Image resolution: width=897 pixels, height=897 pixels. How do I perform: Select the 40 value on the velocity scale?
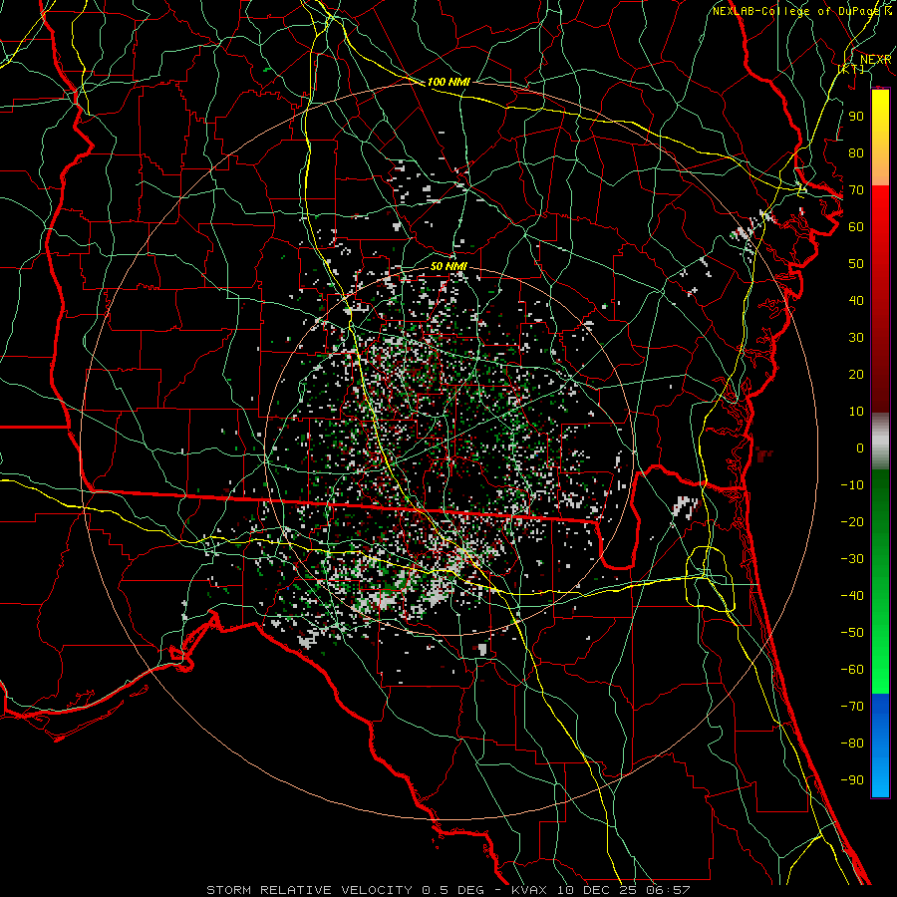click(x=856, y=300)
